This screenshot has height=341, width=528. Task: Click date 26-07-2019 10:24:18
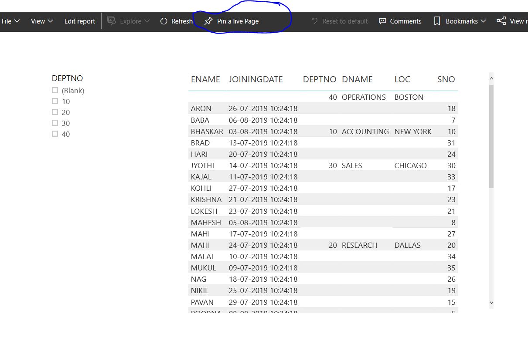[263, 108]
